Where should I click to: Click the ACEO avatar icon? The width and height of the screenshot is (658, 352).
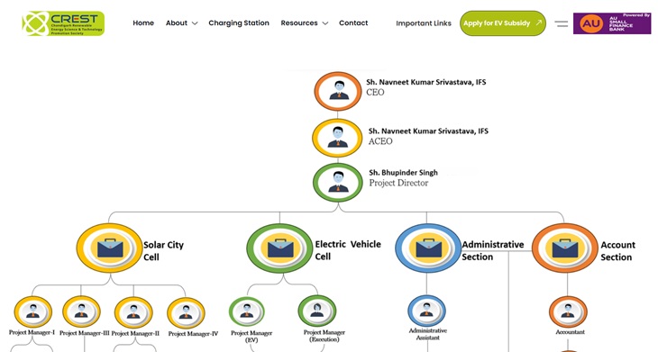point(337,138)
